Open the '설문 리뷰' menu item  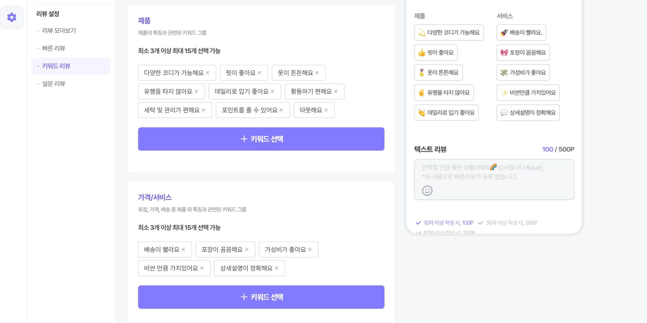[54, 84]
